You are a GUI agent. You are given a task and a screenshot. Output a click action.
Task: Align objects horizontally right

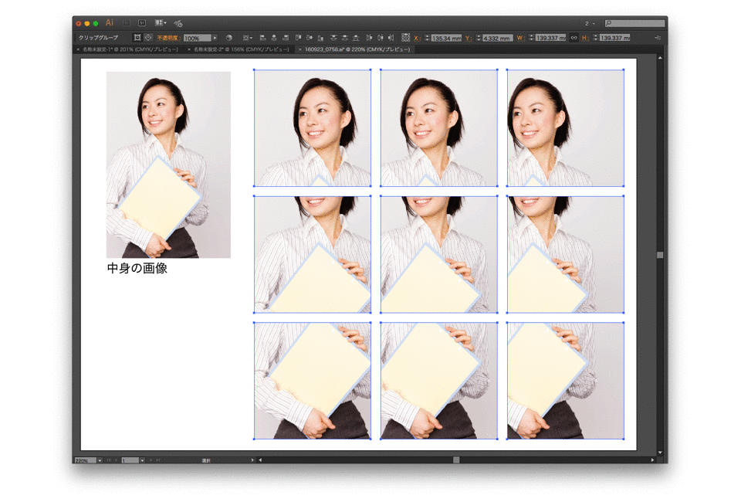(x=286, y=38)
